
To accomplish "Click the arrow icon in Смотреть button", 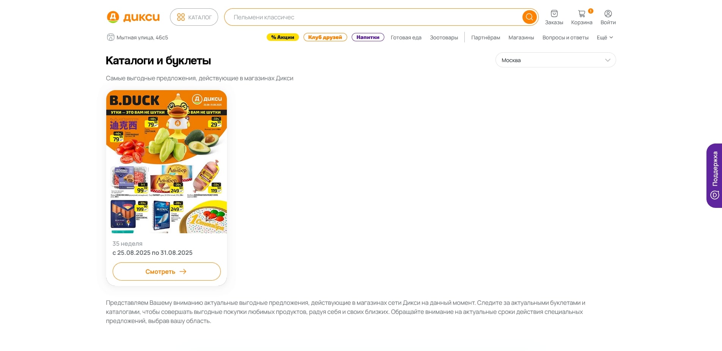I will 183,271.
